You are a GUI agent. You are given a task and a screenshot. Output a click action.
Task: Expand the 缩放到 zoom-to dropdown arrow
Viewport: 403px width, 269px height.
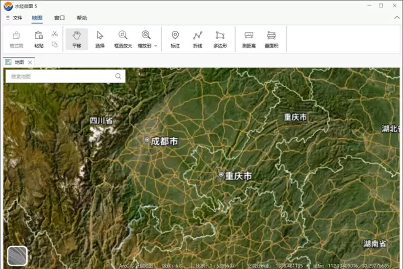[156, 46]
